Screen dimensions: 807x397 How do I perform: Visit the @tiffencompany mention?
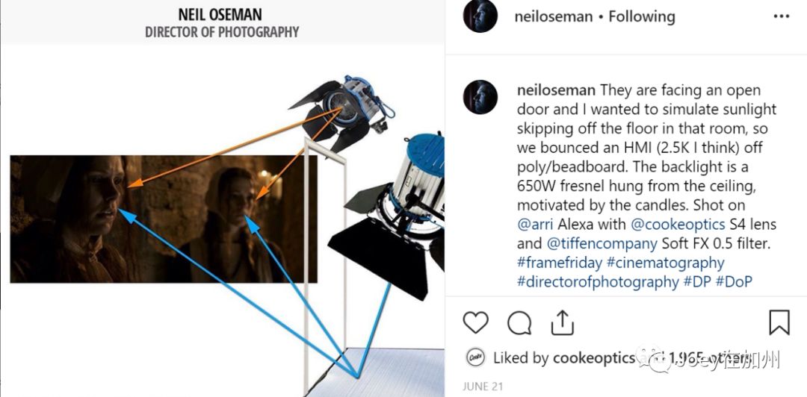[602, 243]
